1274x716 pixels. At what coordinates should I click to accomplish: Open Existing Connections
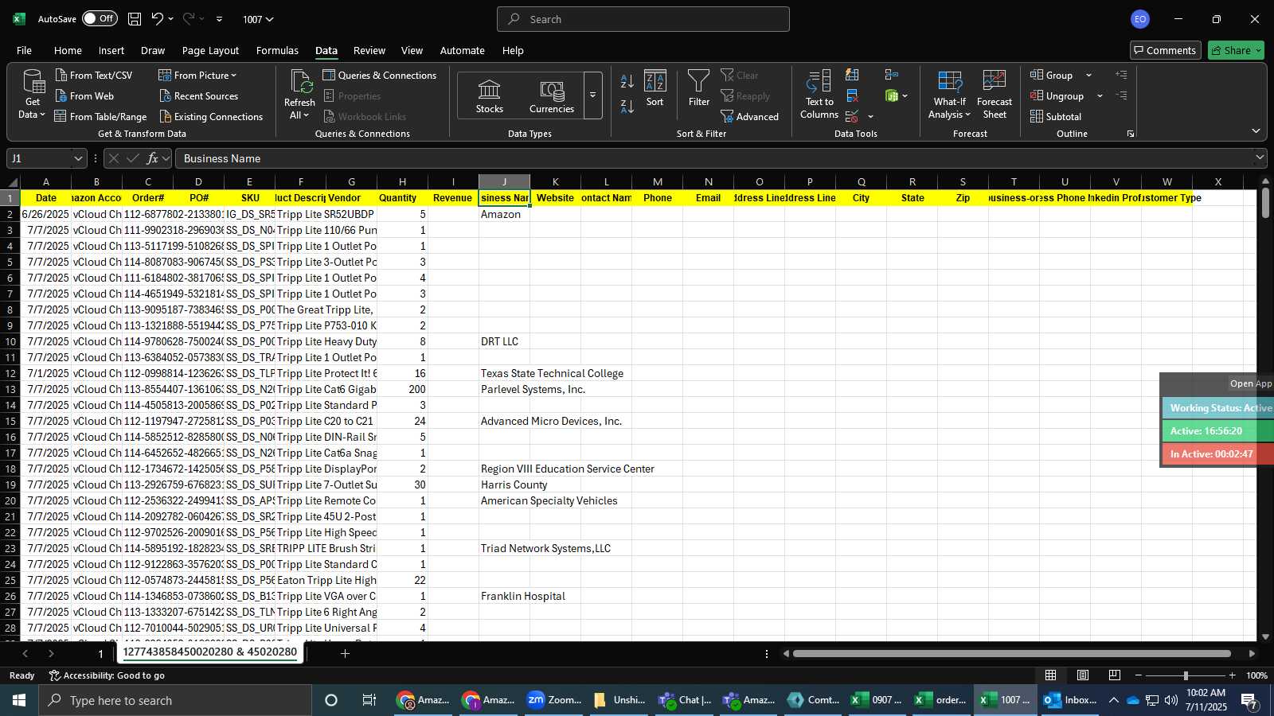[210, 116]
